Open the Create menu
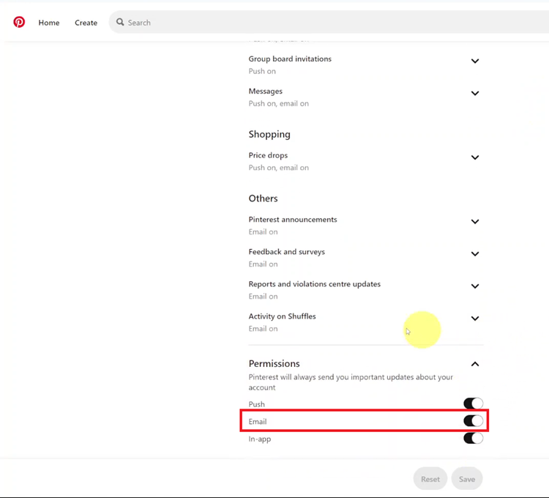The width and height of the screenshot is (549, 498). [86, 23]
